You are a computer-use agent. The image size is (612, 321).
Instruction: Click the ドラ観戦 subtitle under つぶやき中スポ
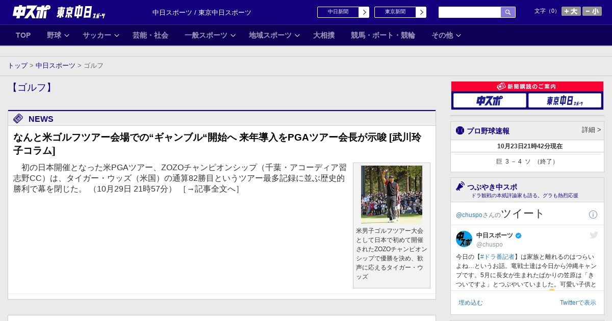point(525,196)
